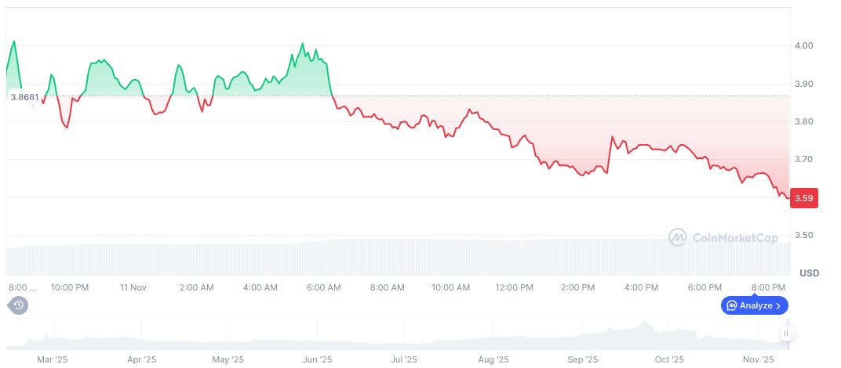Viewport: 841px width, 368px height.
Task: Grab the navigator range slider handle
Action: coord(785,334)
